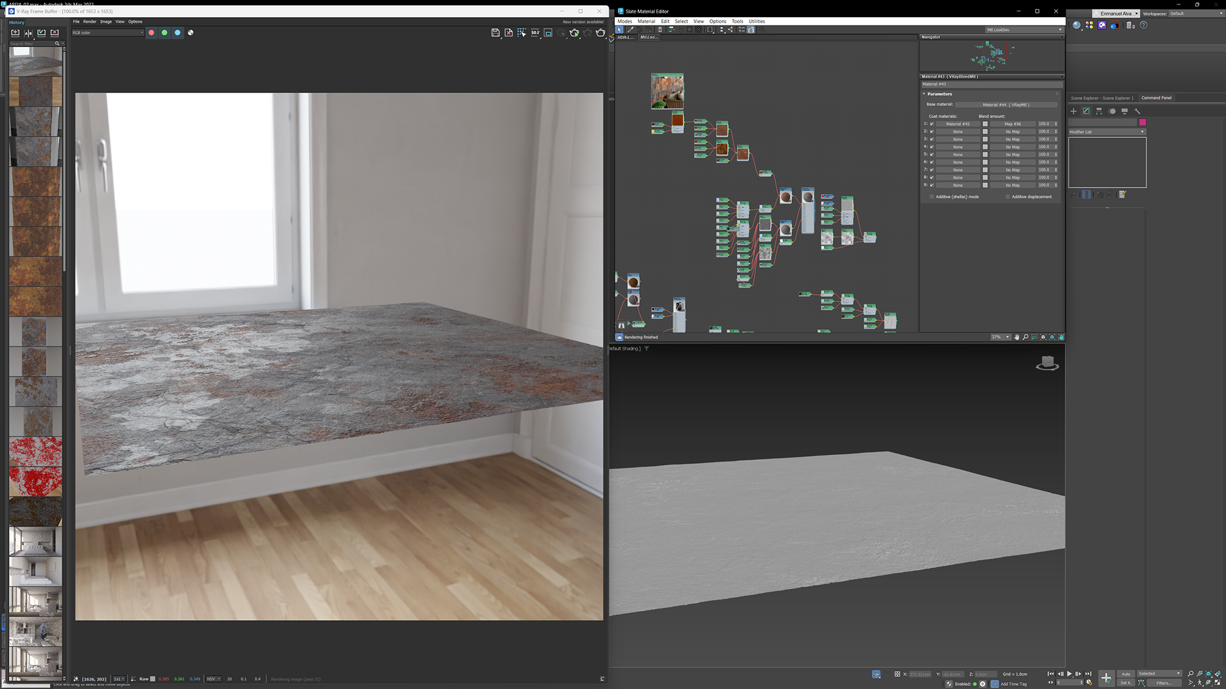Screen dimensions: 1226x689
Task: Click the Pan hand tool in Slate view controls
Action: click(x=1017, y=337)
